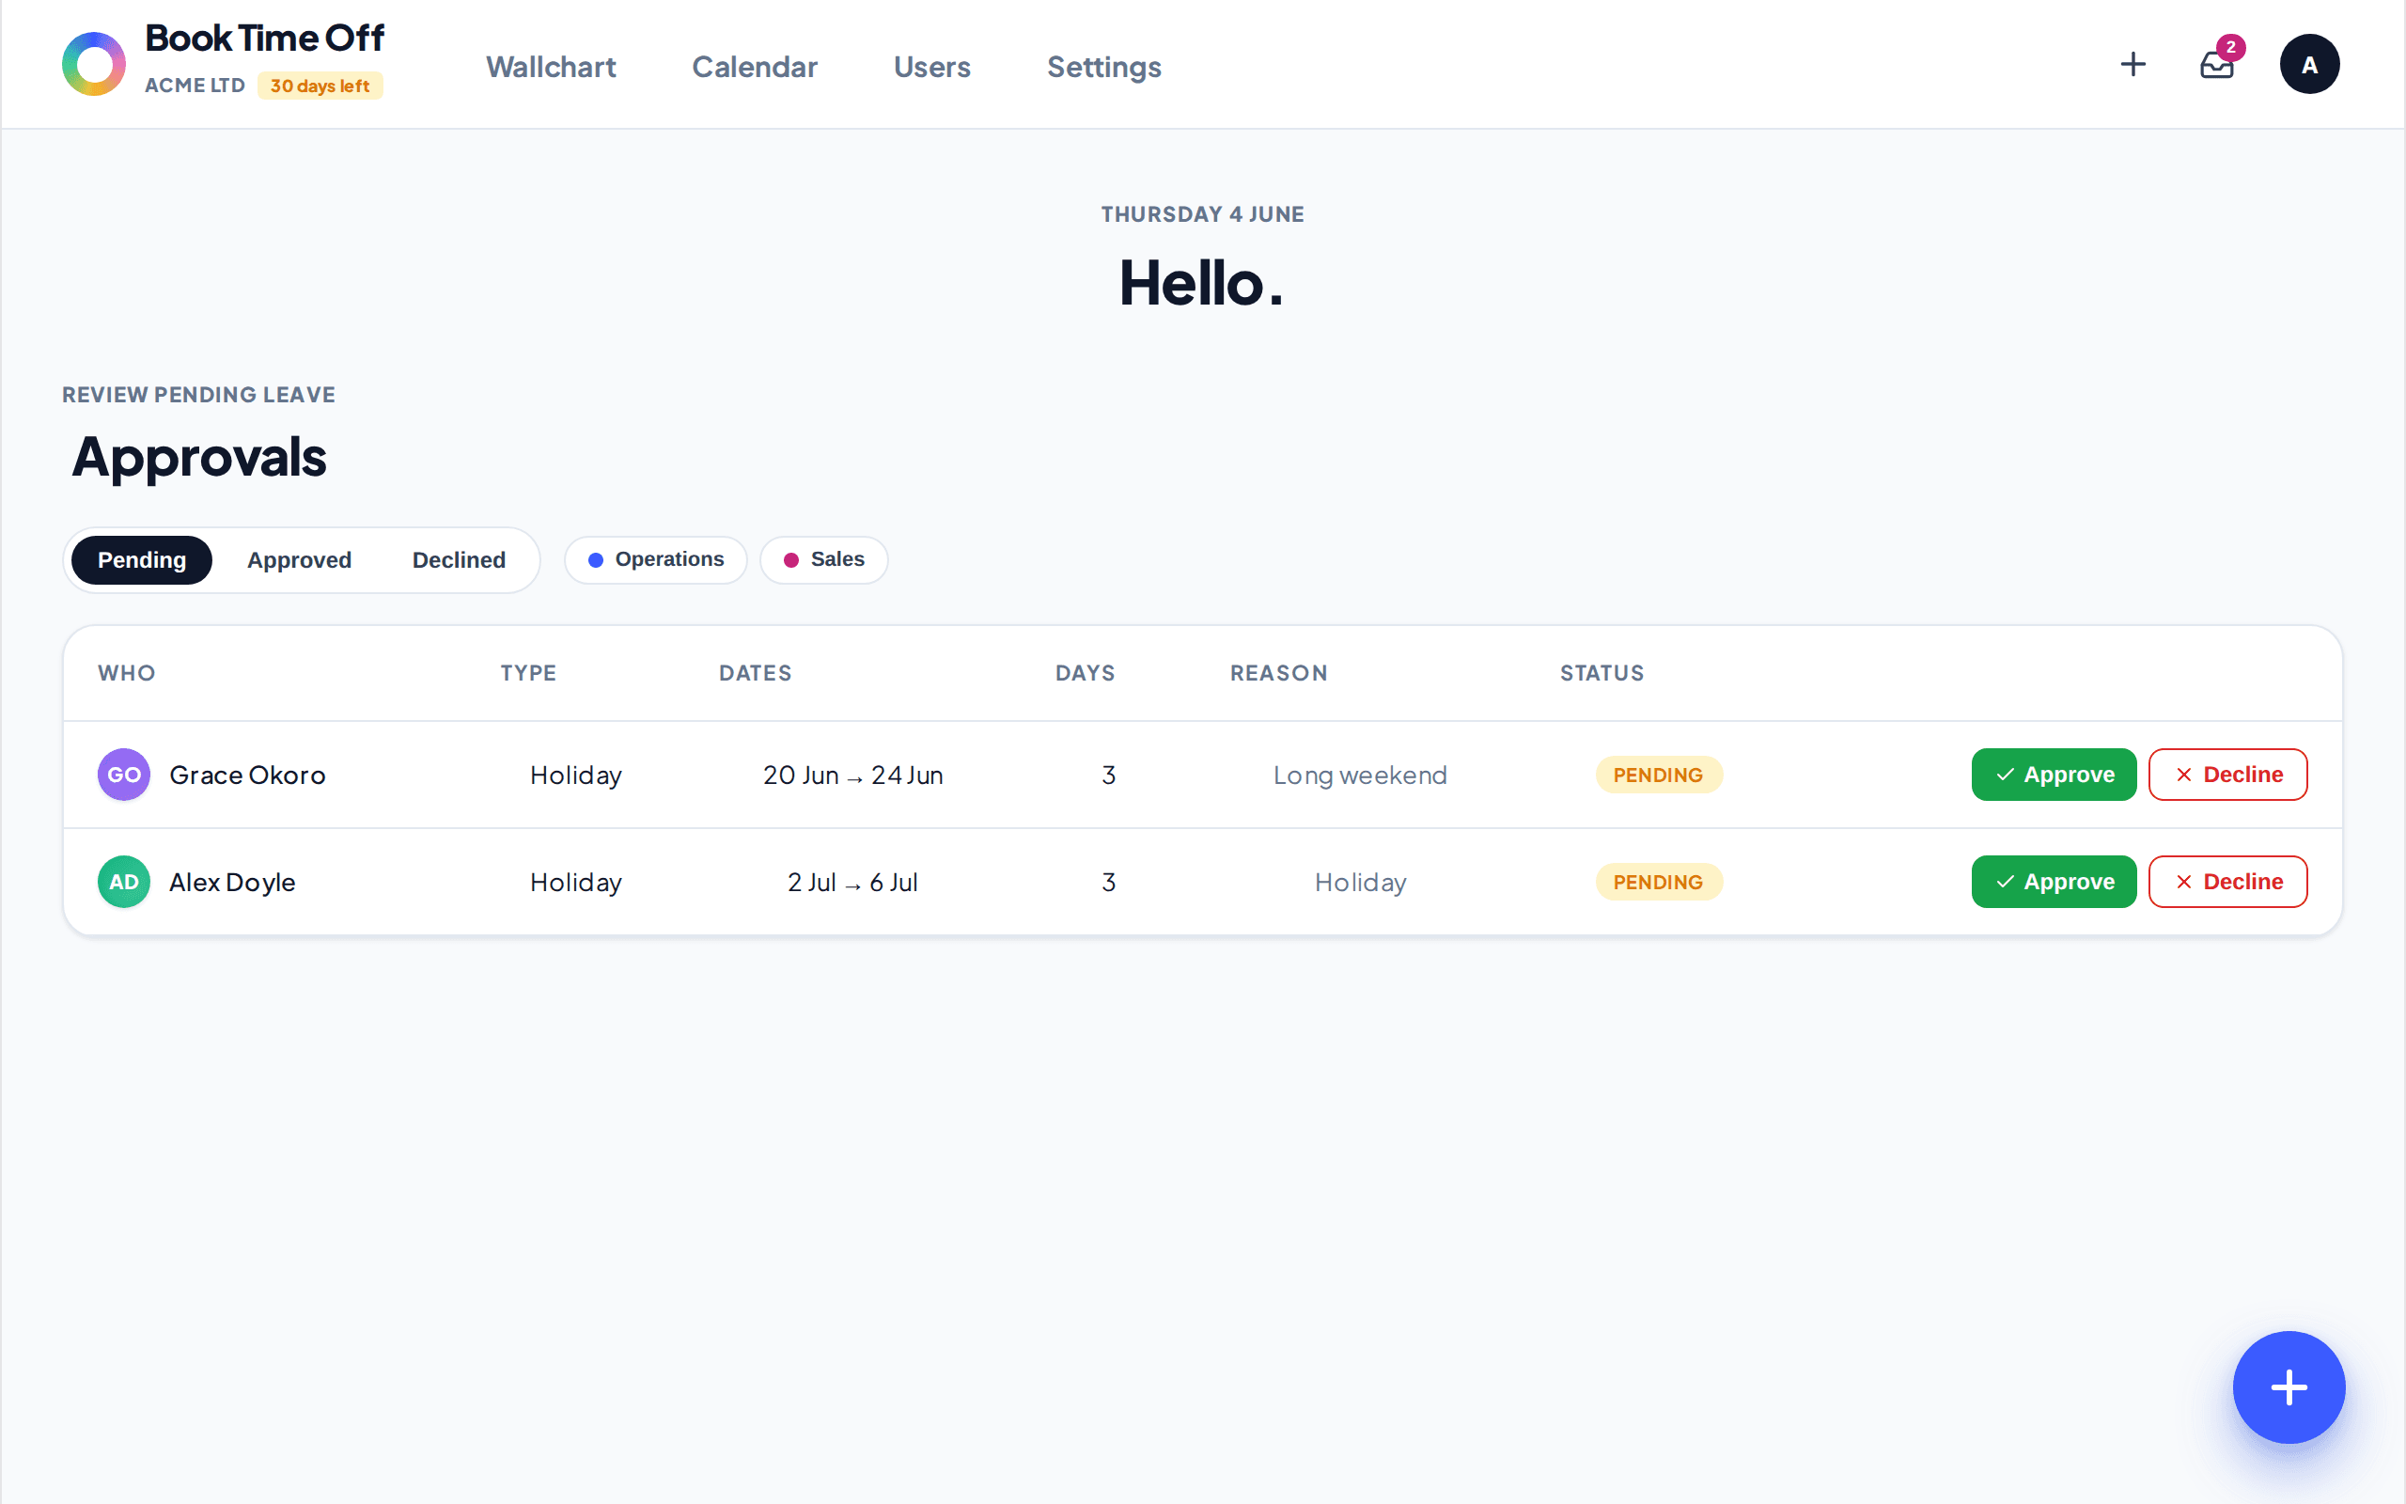
Task: Open the Calendar page
Action: pyautogui.click(x=755, y=67)
